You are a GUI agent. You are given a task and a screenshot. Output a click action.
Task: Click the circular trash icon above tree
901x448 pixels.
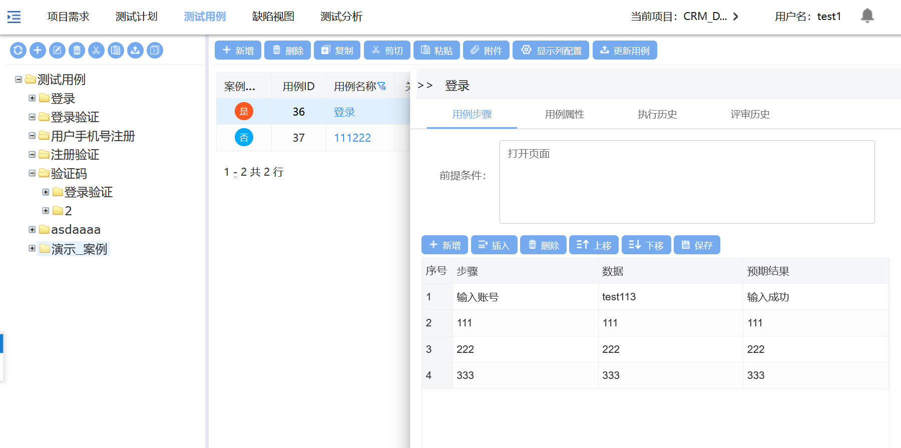click(77, 50)
